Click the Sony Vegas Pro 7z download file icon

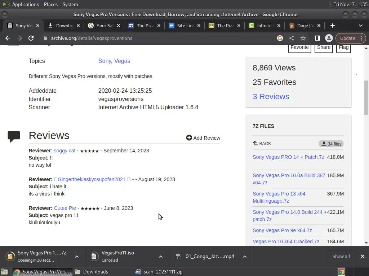coord(10,256)
